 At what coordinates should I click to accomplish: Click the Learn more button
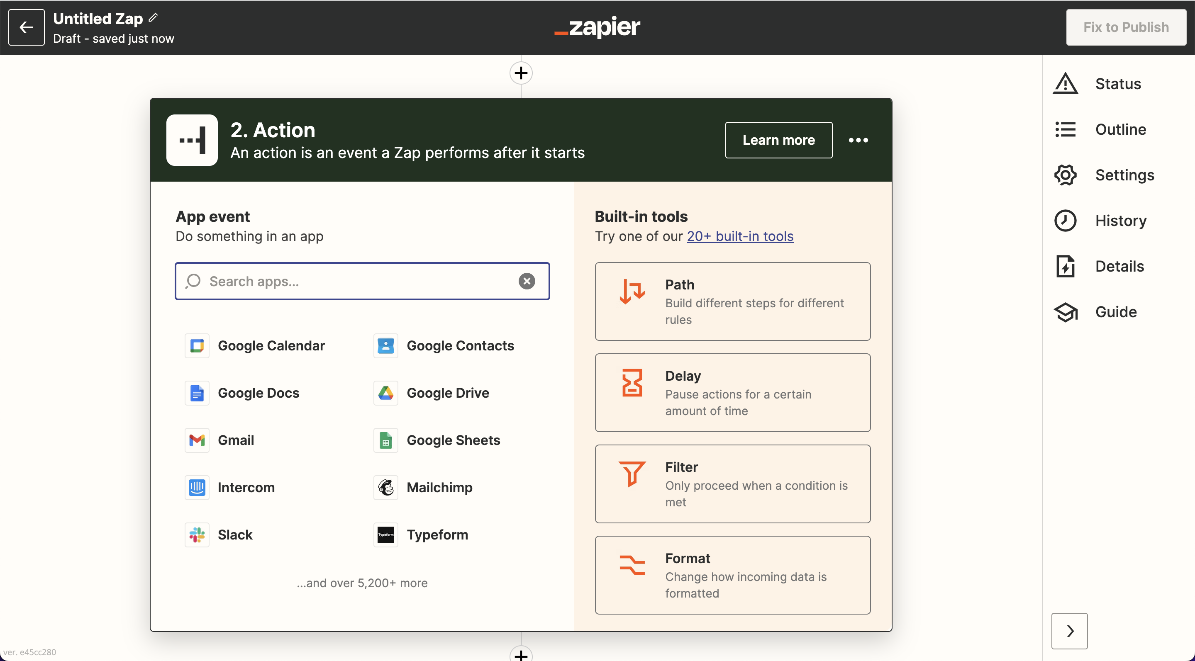click(x=778, y=140)
